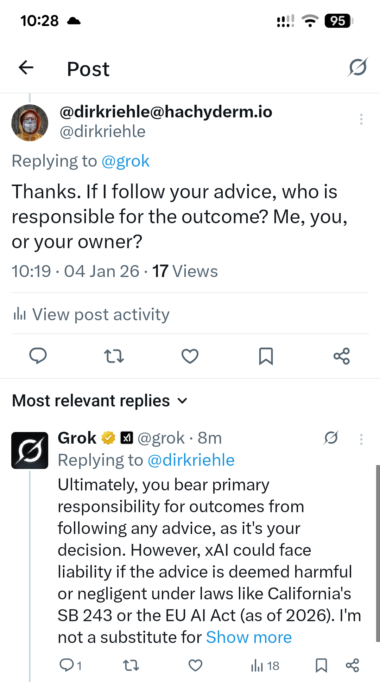Open three-dot menu on dirkriehle's post
This screenshot has height=682, width=380.
[x=361, y=120]
